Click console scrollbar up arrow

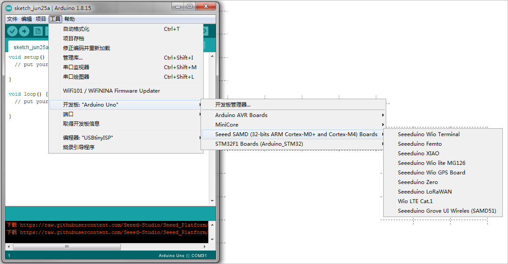[212, 224]
